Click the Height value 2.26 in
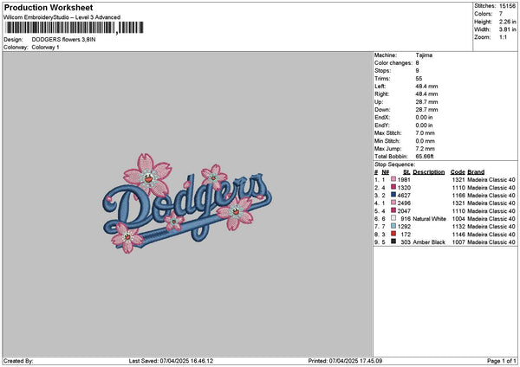 coord(507,22)
